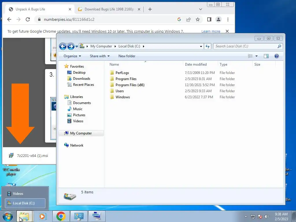Open the Organize menu
This screenshot has height=222, width=296.
[72, 56]
